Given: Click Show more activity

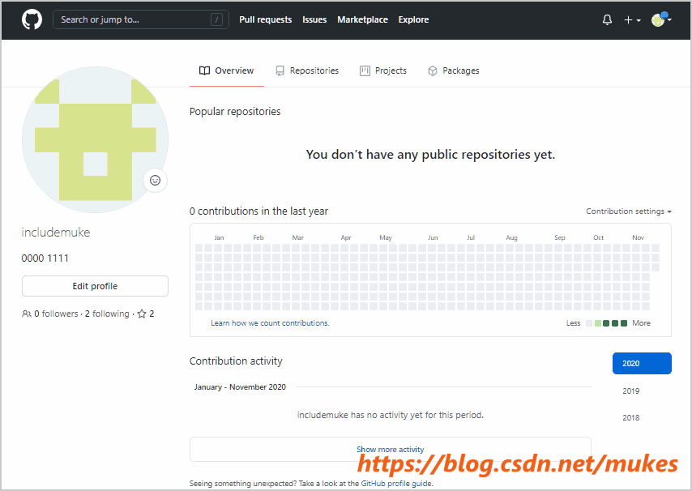Looking at the screenshot, I should tap(390, 449).
